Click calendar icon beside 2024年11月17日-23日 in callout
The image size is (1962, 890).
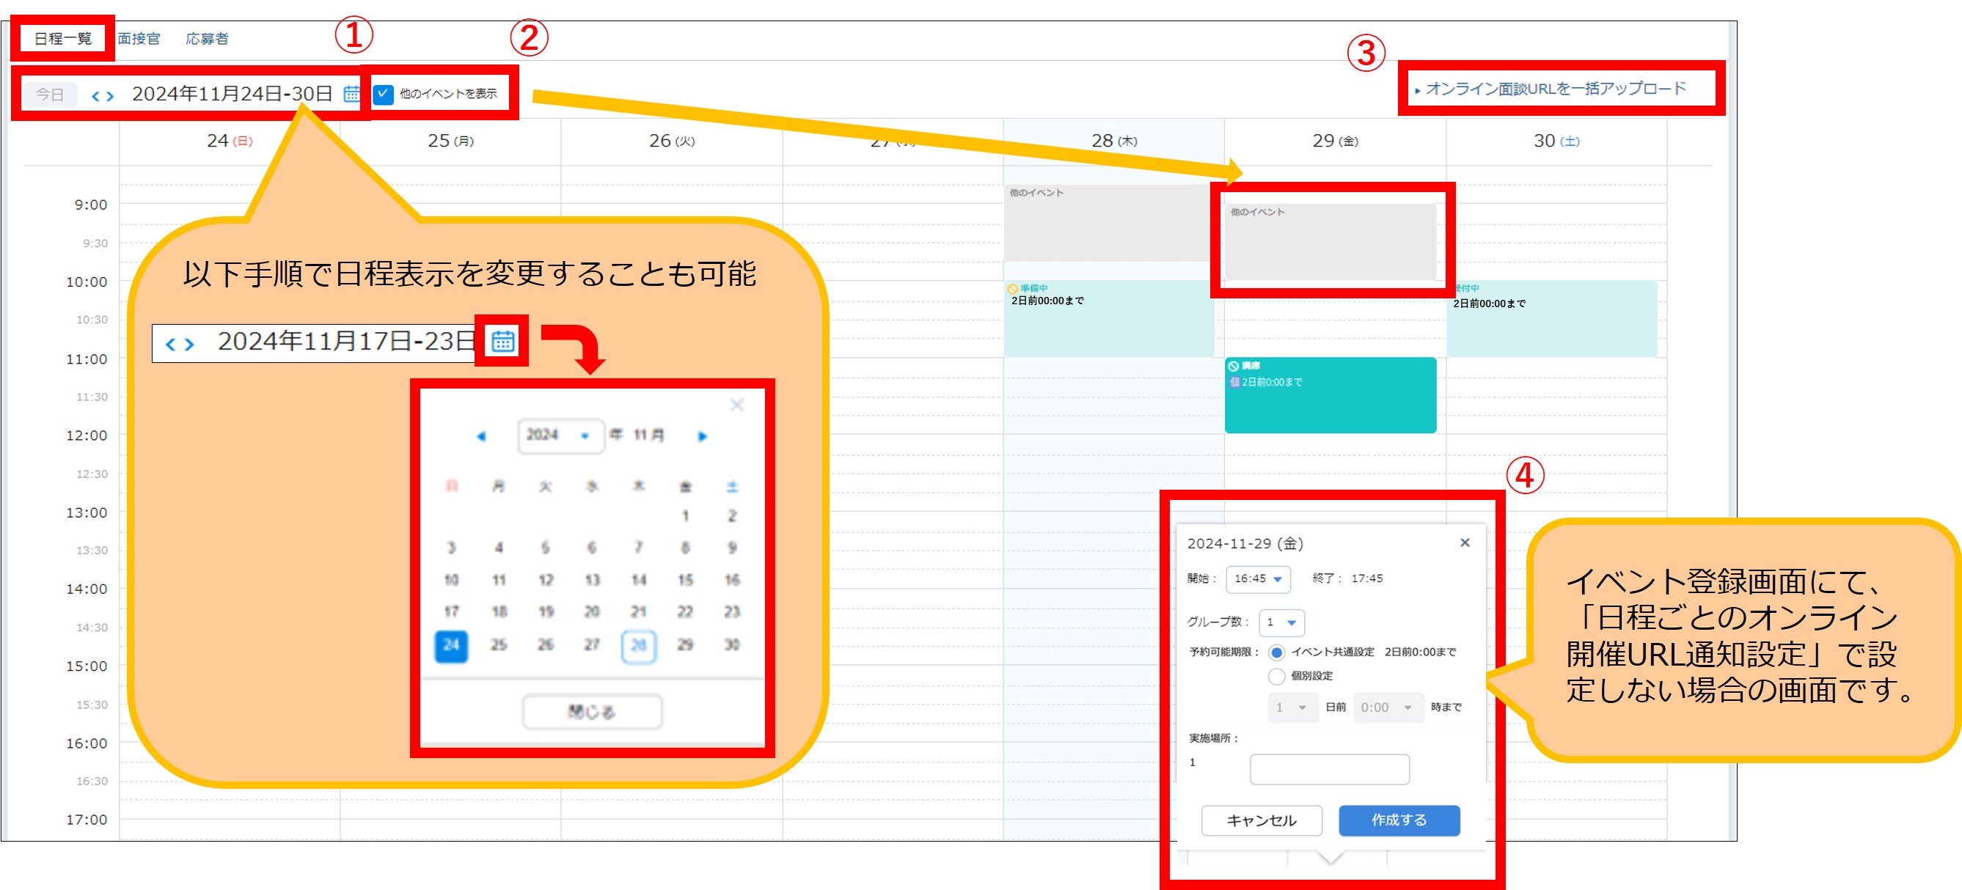coord(502,341)
